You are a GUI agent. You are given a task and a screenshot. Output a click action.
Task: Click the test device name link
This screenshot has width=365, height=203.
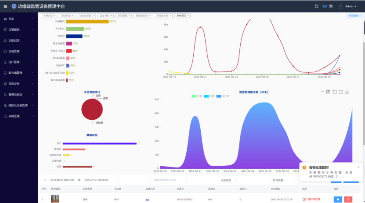147,199
